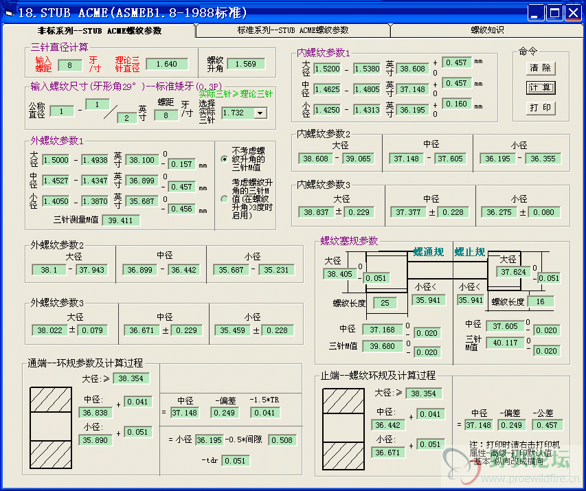
Task: Click 螺通规 大径 field 38.405
Action: pos(340,274)
